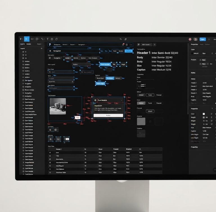Select the More Navigation tab item

[93, 58]
